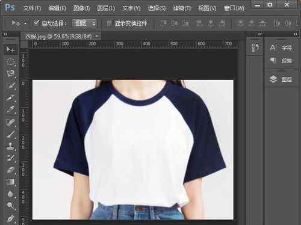This screenshot has height=225, width=301.
Task: Select the Eyedropper tool
Action: point(10,109)
